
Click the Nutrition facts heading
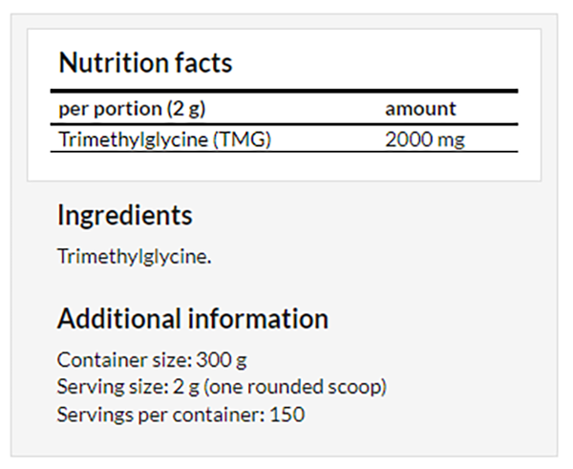[145, 63]
